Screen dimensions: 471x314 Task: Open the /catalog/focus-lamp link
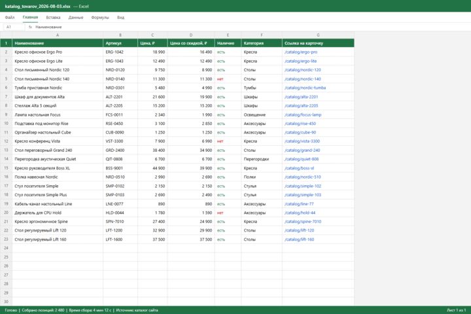pyautogui.click(x=303, y=114)
